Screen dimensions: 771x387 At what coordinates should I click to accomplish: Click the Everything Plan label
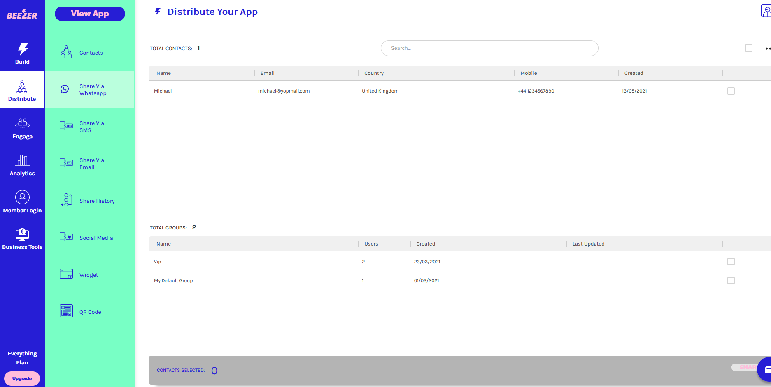coord(22,358)
